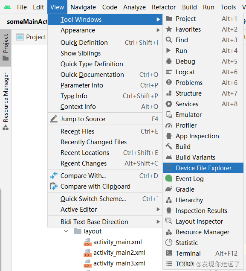Switch to the Resource Manager side tab
This screenshot has width=246, height=271.
[6, 102]
